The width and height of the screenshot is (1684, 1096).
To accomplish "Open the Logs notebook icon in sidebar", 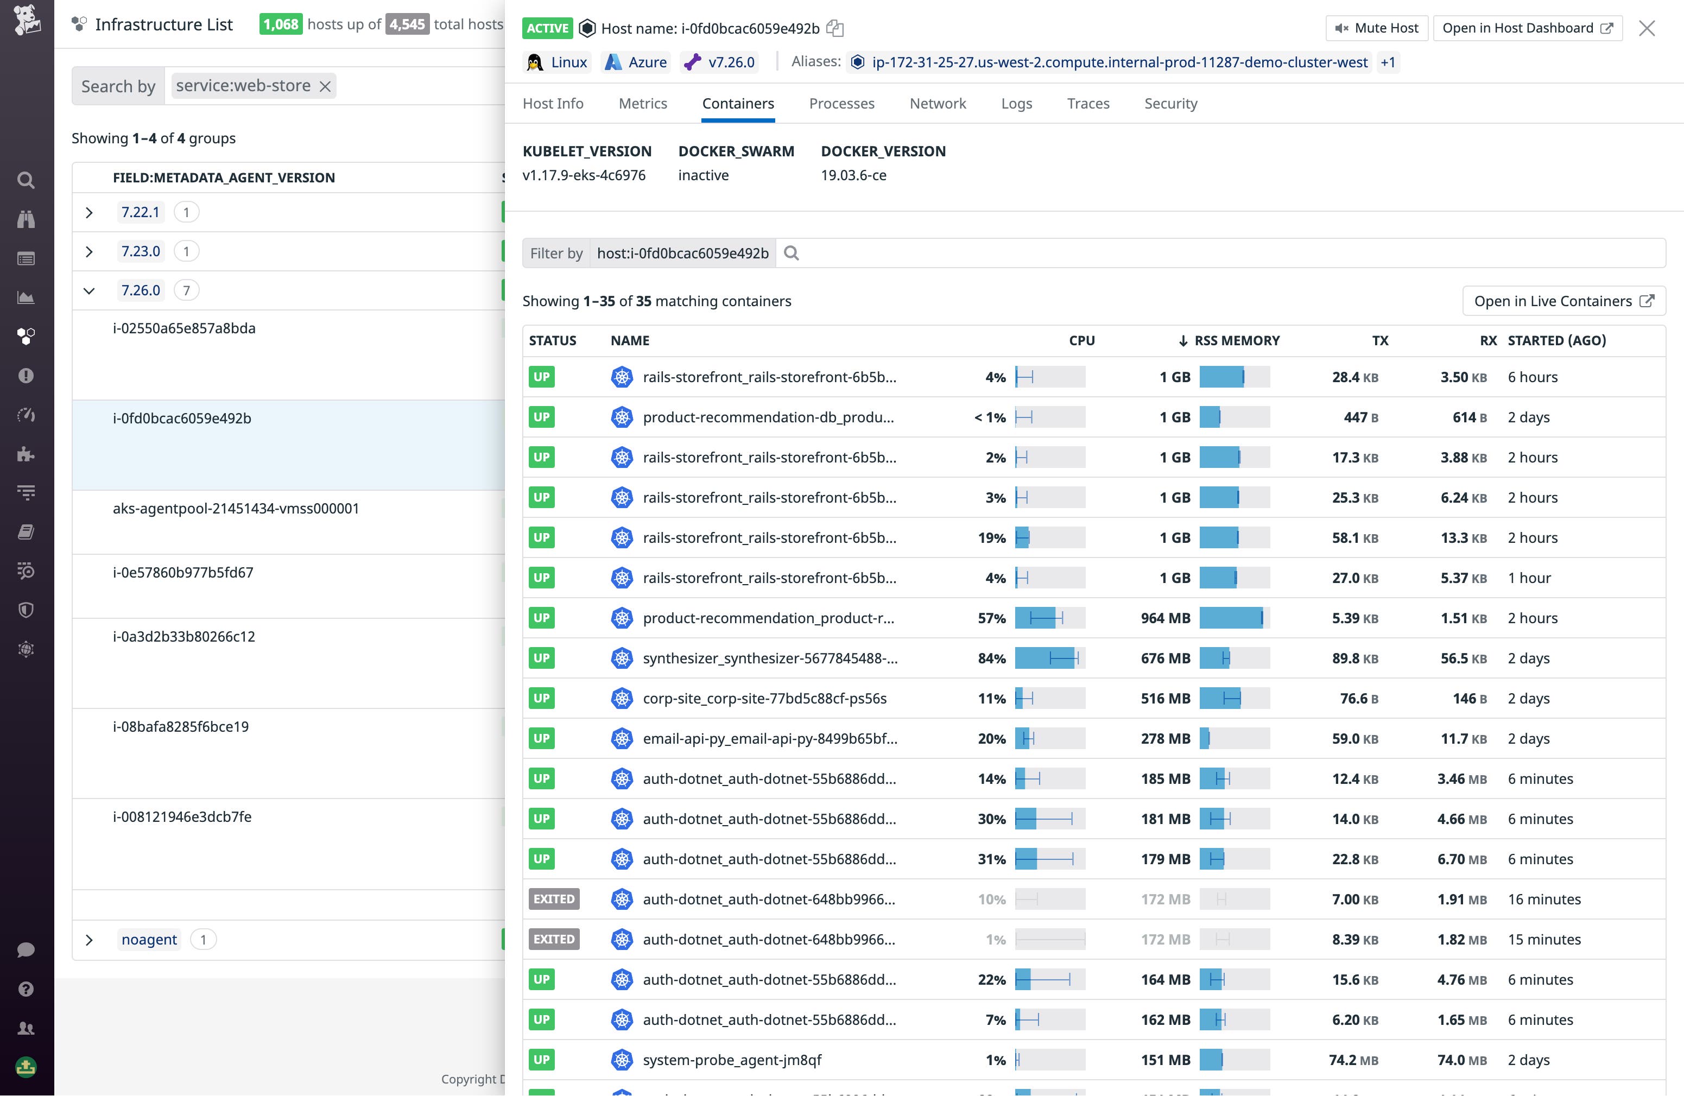I will [x=26, y=531].
